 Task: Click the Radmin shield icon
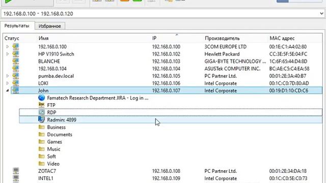tap(42, 119)
